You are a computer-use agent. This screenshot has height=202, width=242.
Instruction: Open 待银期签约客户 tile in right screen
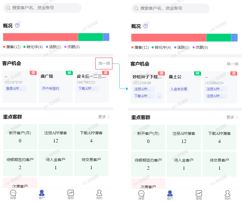click(148, 164)
